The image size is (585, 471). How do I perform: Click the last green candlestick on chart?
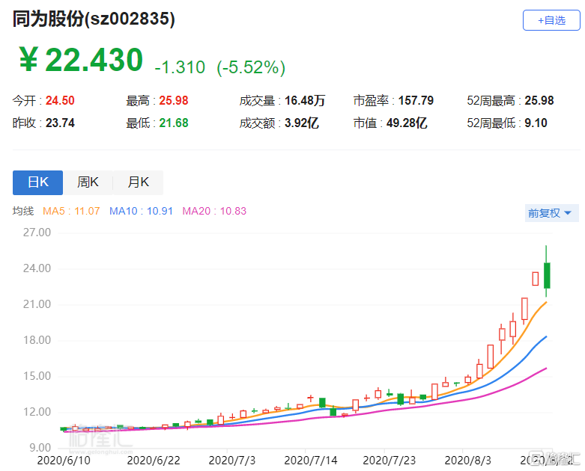tap(547, 276)
